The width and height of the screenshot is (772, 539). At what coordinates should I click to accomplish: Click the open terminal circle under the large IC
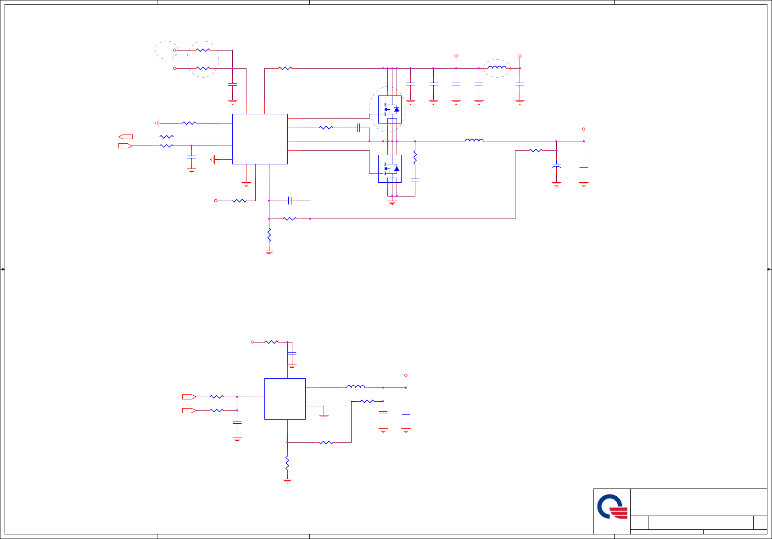(x=216, y=201)
